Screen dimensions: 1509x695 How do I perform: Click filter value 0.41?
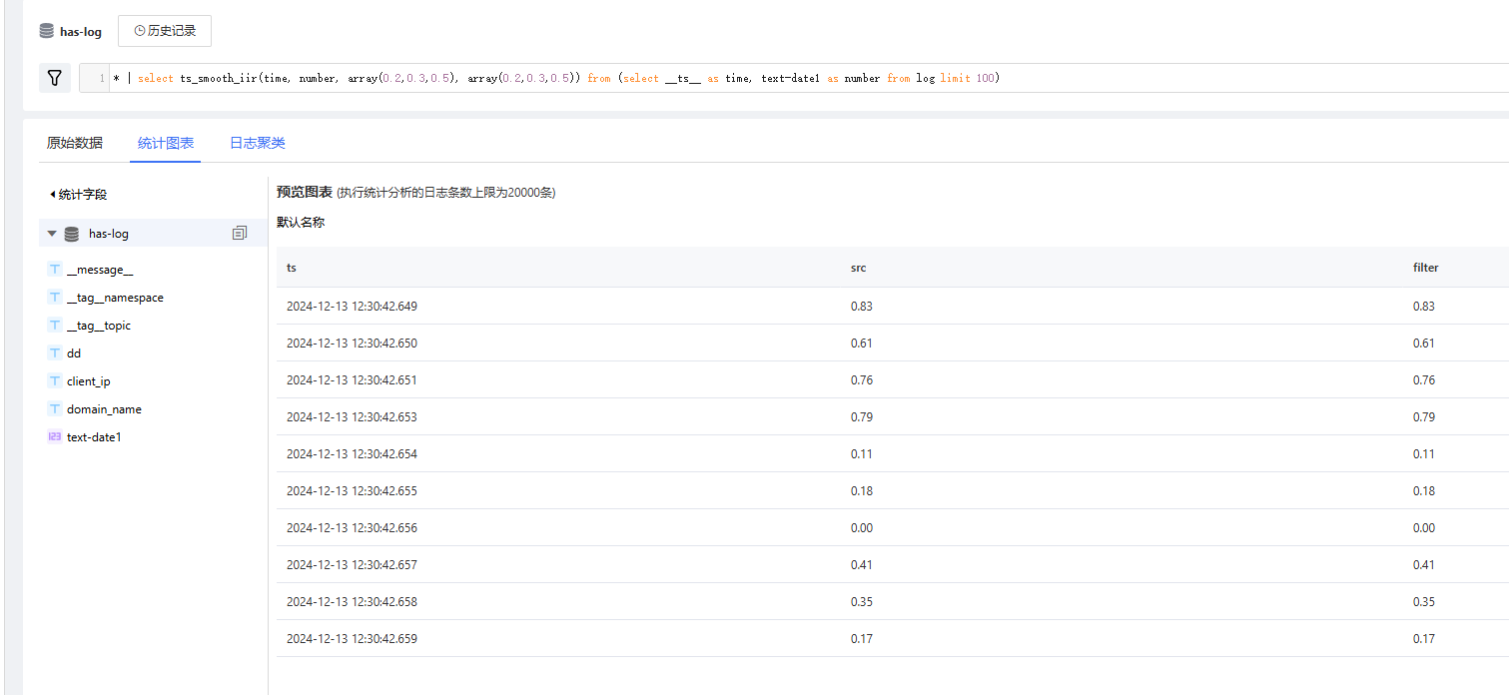point(1424,565)
